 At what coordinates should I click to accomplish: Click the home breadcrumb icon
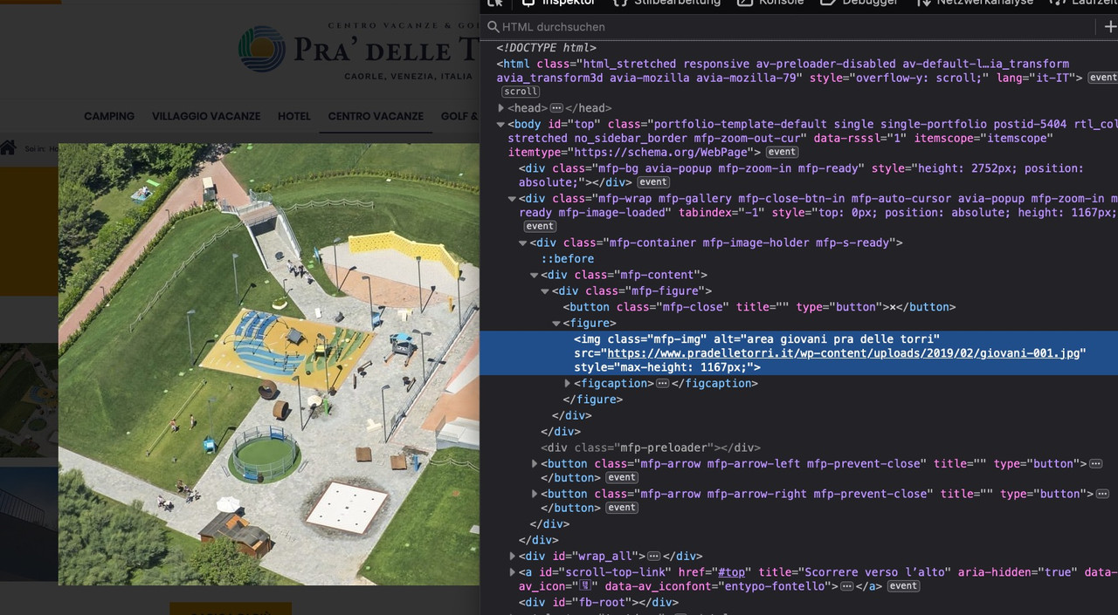click(8, 147)
